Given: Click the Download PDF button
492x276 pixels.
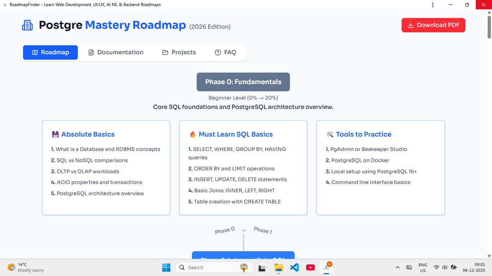Looking at the screenshot, I should point(433,25).
